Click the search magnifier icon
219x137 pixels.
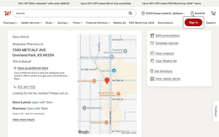pos(130,13)
